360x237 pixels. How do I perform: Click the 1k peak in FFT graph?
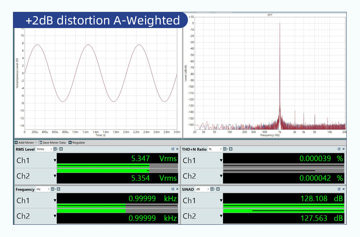pos(280,72)
